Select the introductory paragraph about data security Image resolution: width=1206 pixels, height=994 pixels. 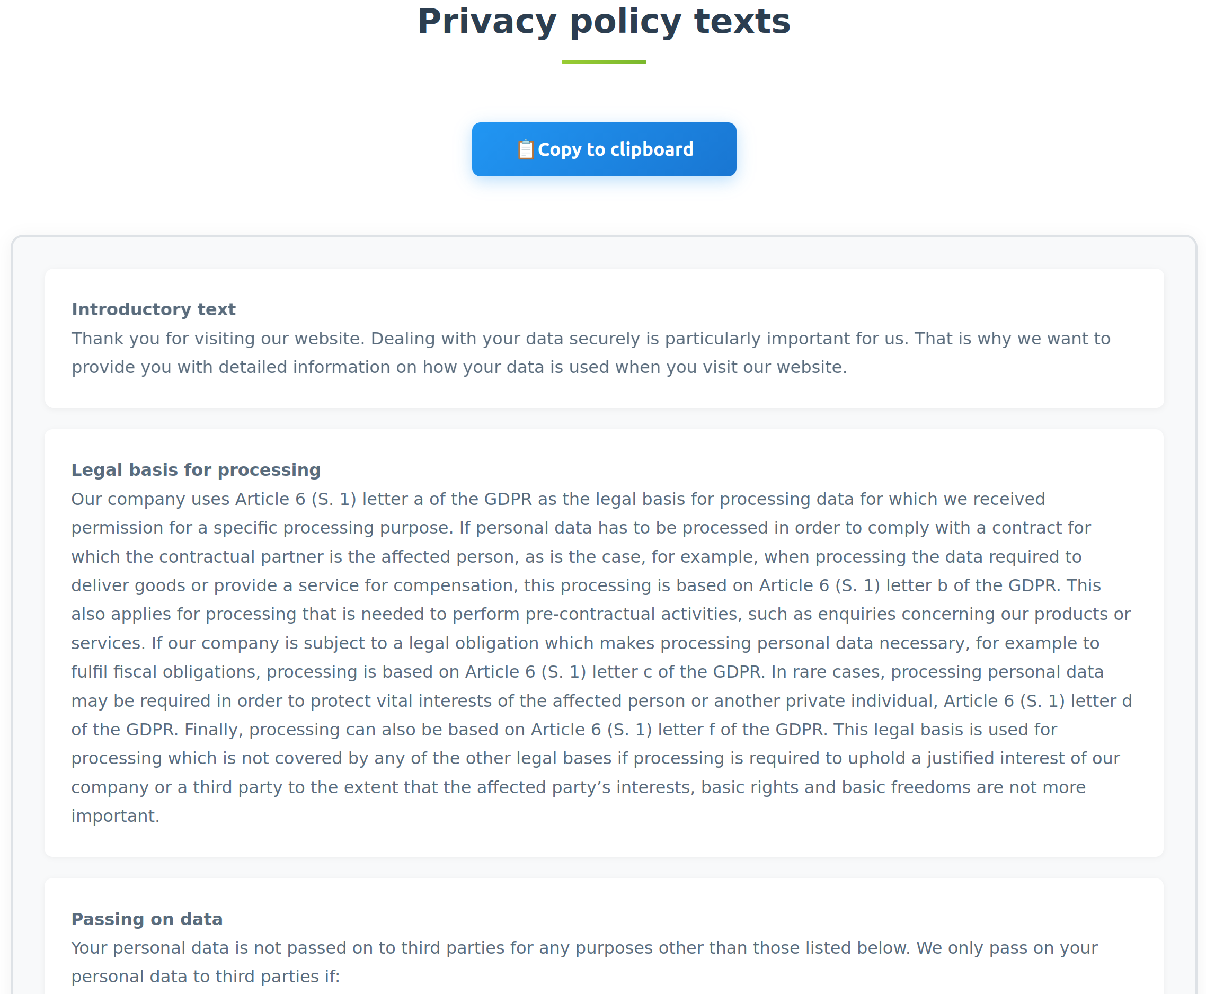click(x=590, y=352)
